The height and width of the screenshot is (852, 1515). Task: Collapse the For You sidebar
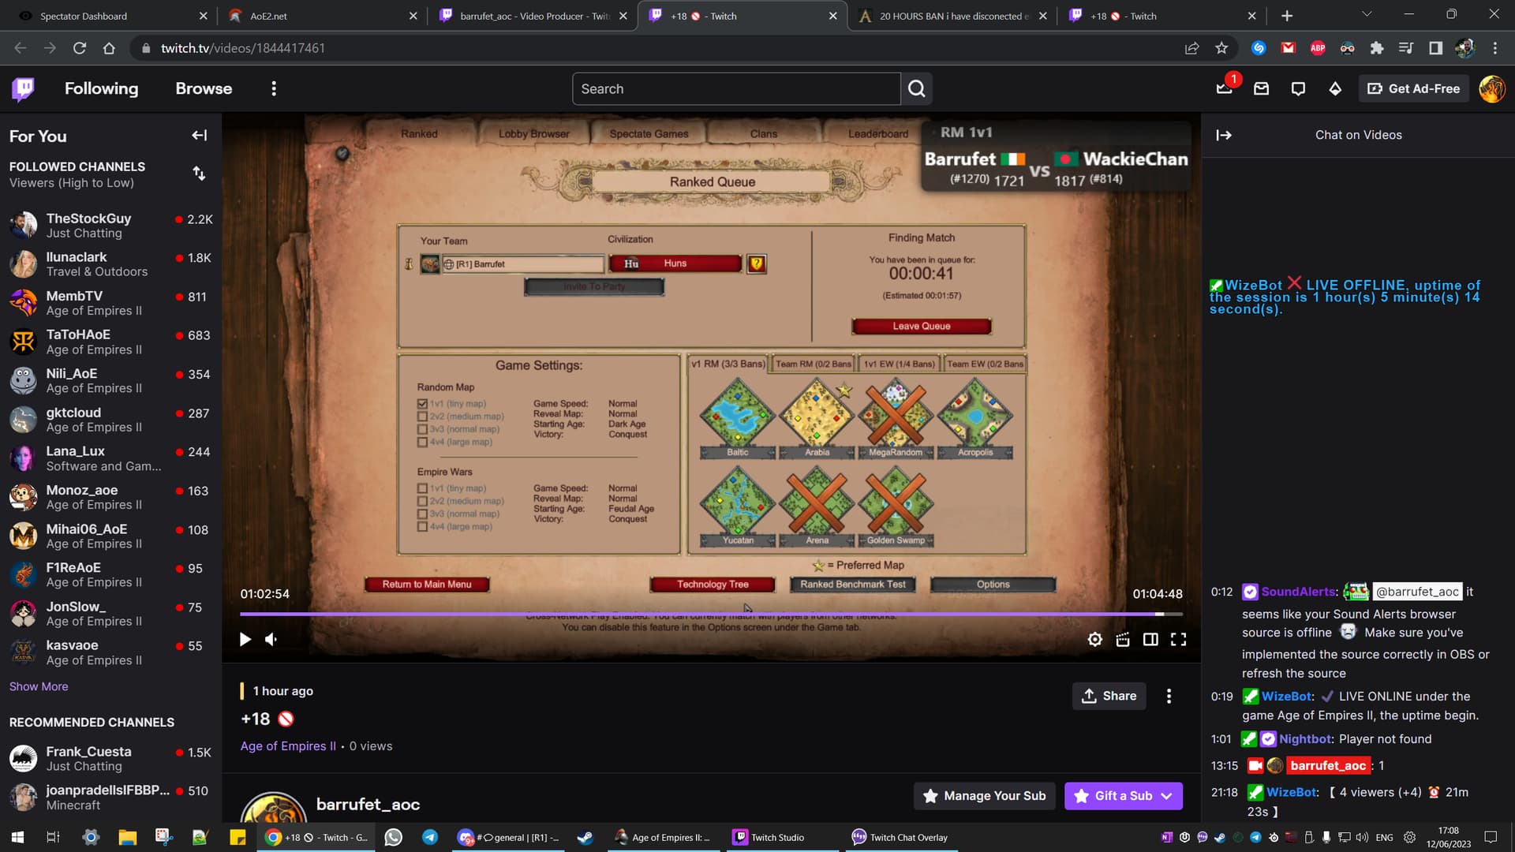pyautogui.click(x=199, y=136)
